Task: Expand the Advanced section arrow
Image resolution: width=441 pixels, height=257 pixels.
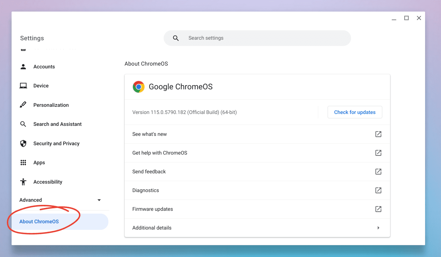Action: tap(99, 200)
